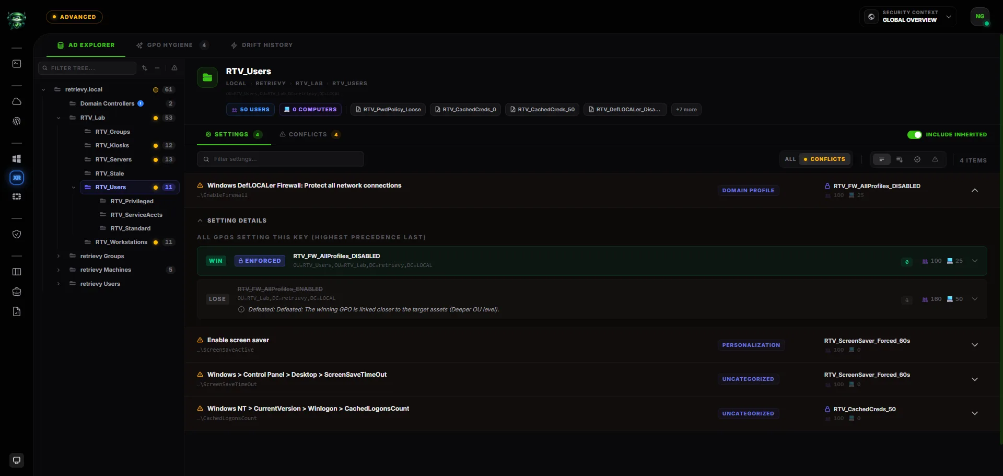Open the terminal console sidebar icon

17,64
